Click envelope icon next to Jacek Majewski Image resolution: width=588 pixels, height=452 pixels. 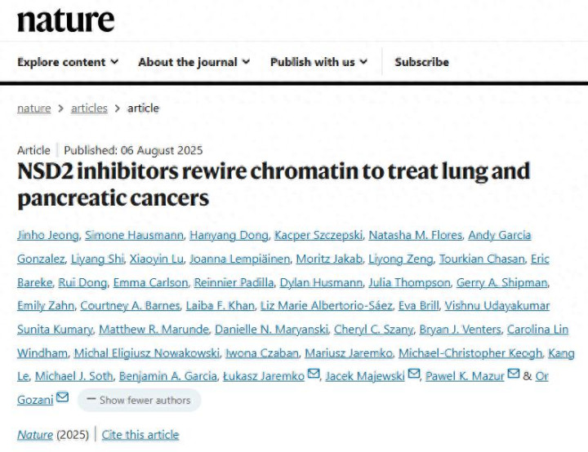[413, 374]
